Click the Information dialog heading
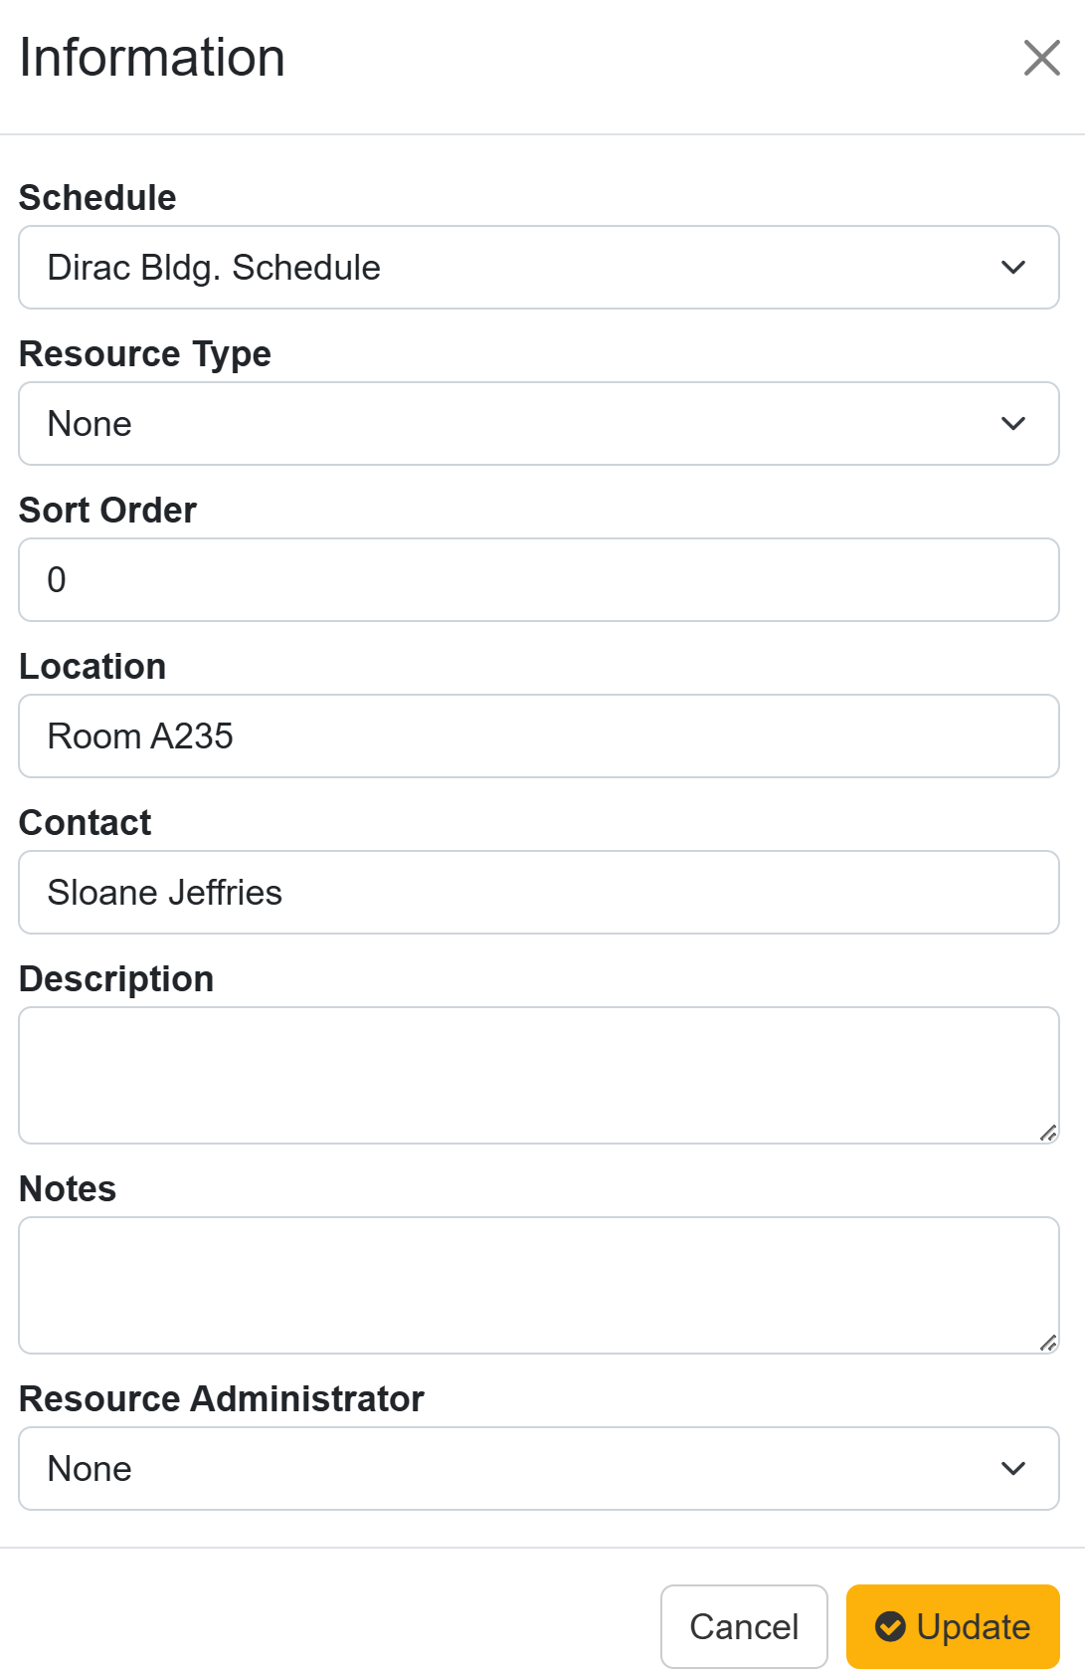 click(152, 58)
